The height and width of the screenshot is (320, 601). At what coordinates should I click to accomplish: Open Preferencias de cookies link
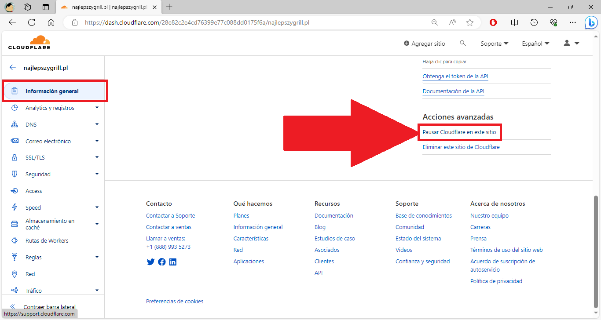pyautogui.click(x=175, y=301)
